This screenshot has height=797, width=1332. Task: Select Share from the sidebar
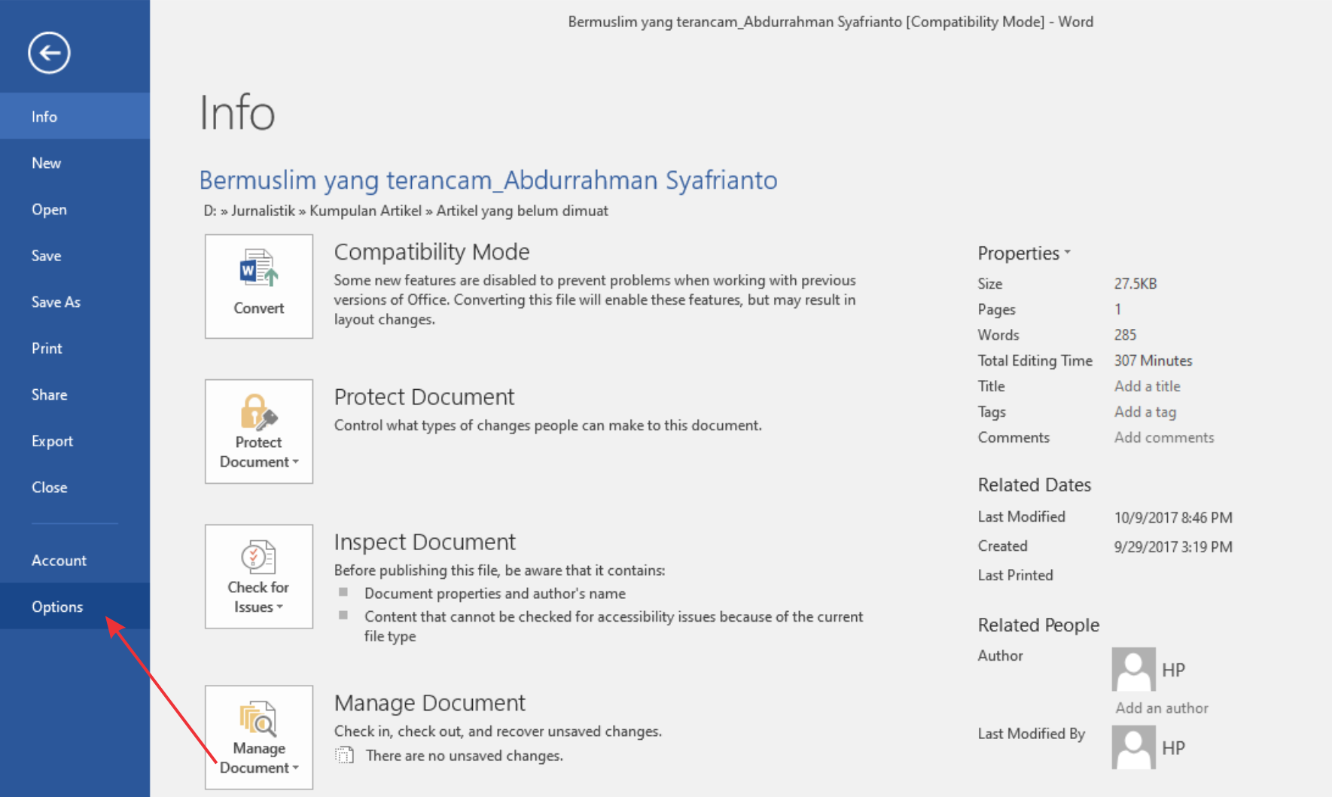(49, 394)
